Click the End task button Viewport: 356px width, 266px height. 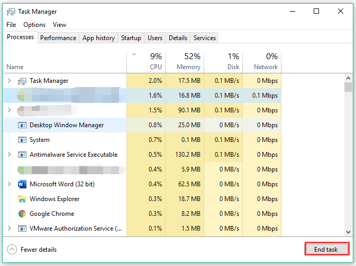click(x=326, y=249)
